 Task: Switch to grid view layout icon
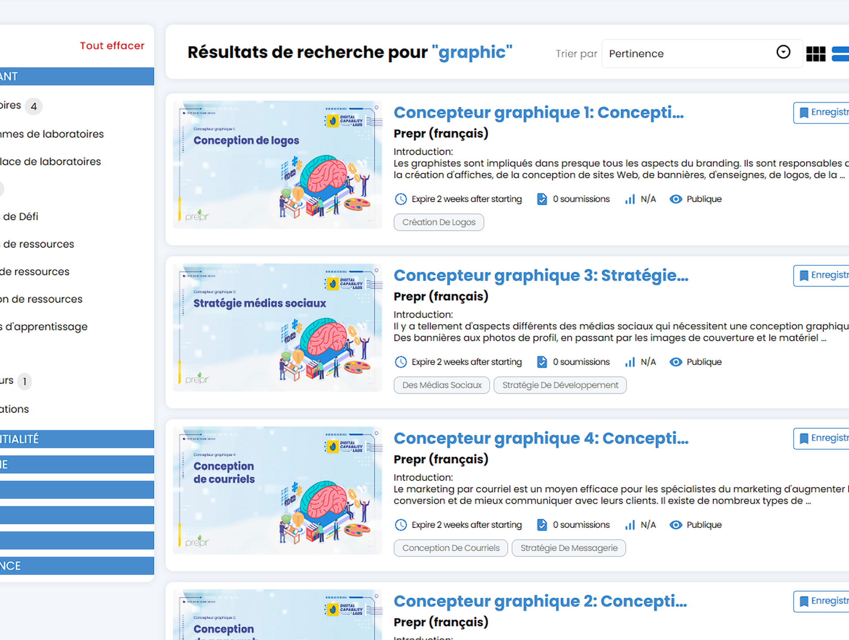[x=815, y=54]
